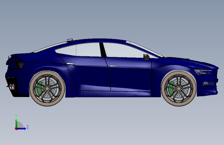The image size is (224, 145).
Task: Select the exhaust tips at the rear
Action: pos(12,87)
